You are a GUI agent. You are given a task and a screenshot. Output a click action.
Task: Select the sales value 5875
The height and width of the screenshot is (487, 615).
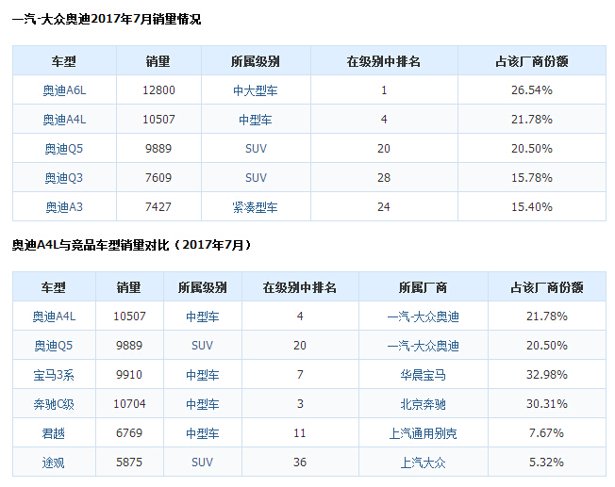click(x=129, y=462)
